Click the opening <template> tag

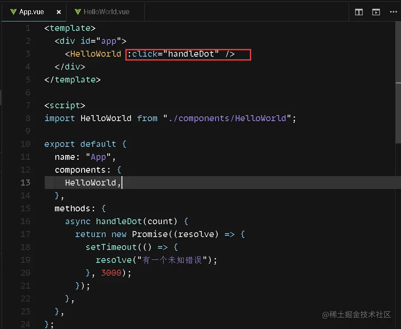tap(70, 28)
